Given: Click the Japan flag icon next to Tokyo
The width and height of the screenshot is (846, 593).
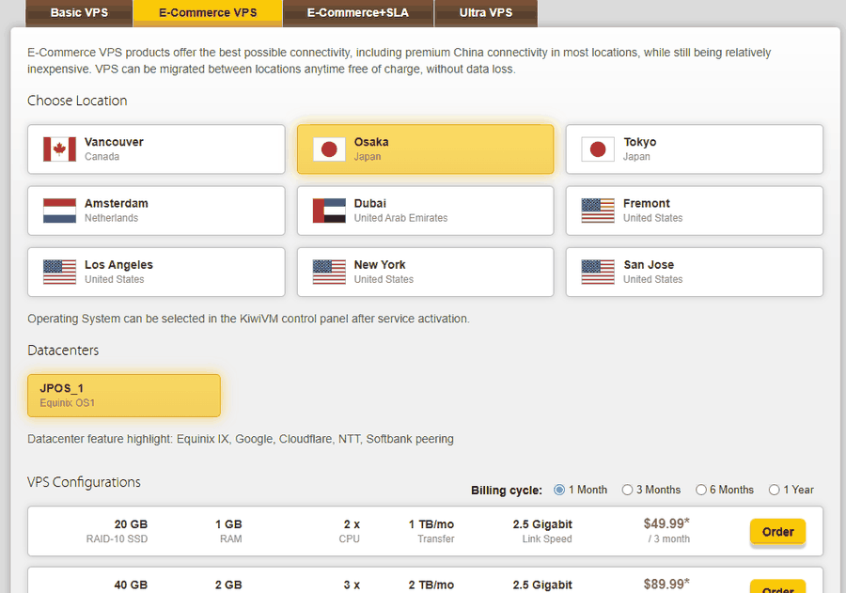Looking at the screenshot, I should (x=598, y=148).
